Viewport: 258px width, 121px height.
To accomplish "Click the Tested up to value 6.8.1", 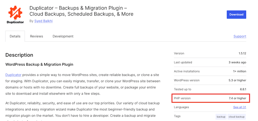I will [243, 89].
